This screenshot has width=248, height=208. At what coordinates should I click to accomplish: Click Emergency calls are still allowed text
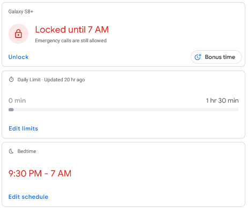pos(71,41)
